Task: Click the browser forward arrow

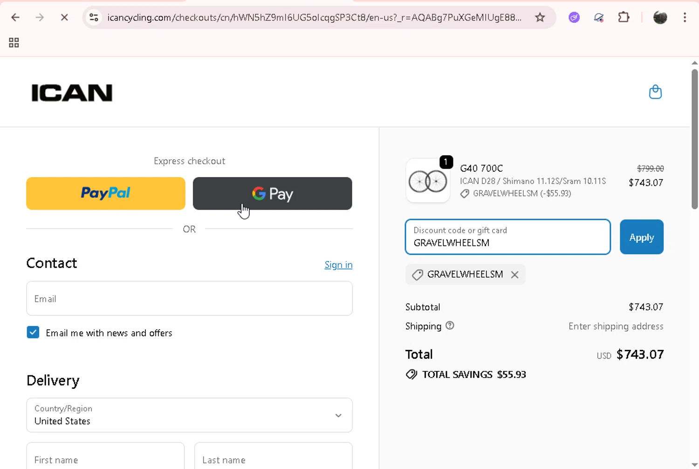Action: 40,18
